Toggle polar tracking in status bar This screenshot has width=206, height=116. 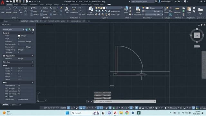tap(87, 108)
